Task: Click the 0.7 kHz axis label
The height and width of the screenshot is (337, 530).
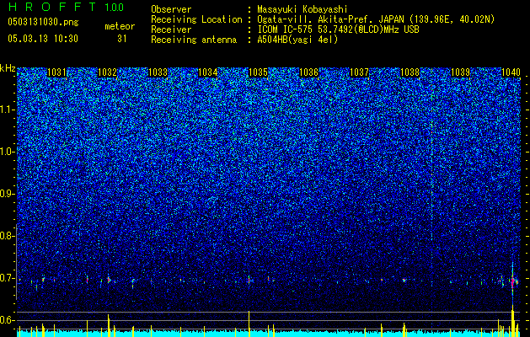Action: [7, 278]
